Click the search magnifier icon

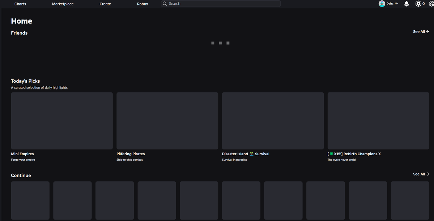tap(165, 3)
